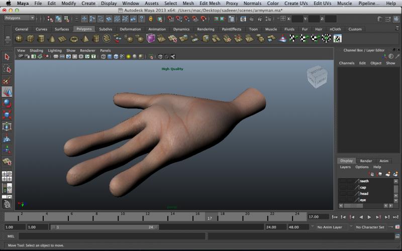Create a polygon cone from the shelf

click(x=52, y=39)
